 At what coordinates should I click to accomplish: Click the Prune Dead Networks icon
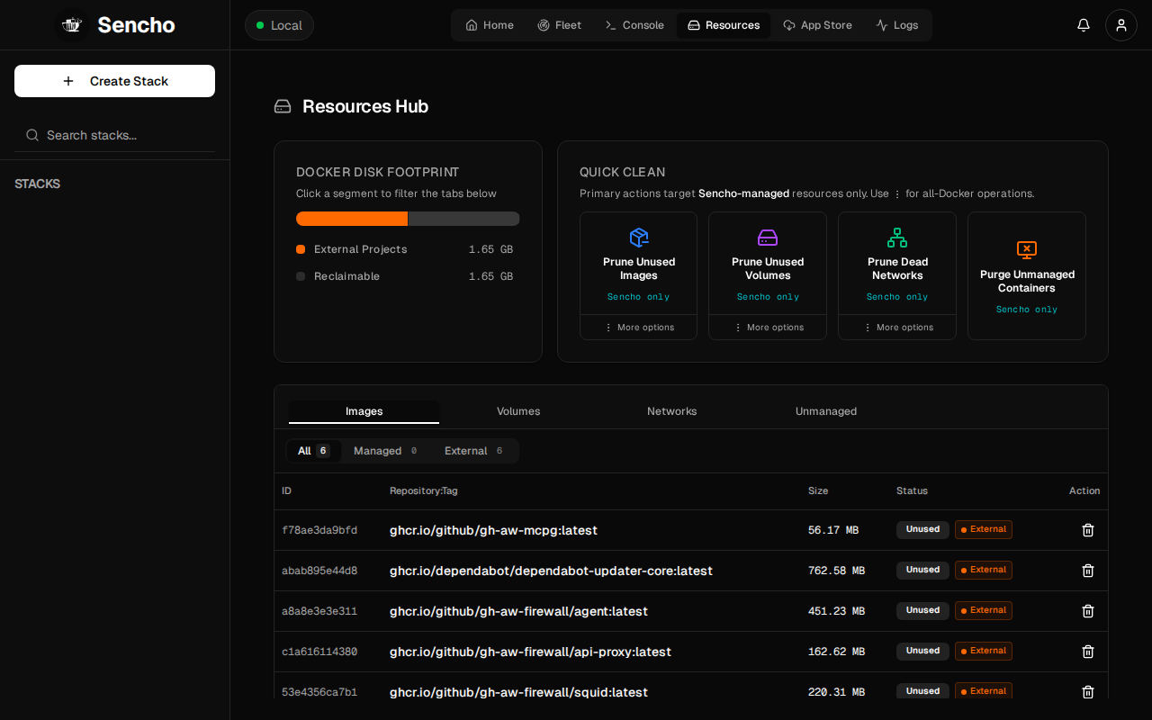pyautogui.click(x=897, y=237)
